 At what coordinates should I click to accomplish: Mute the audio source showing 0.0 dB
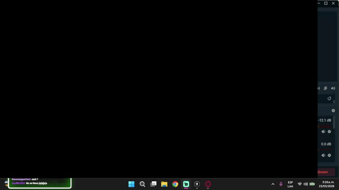point(323,155)
